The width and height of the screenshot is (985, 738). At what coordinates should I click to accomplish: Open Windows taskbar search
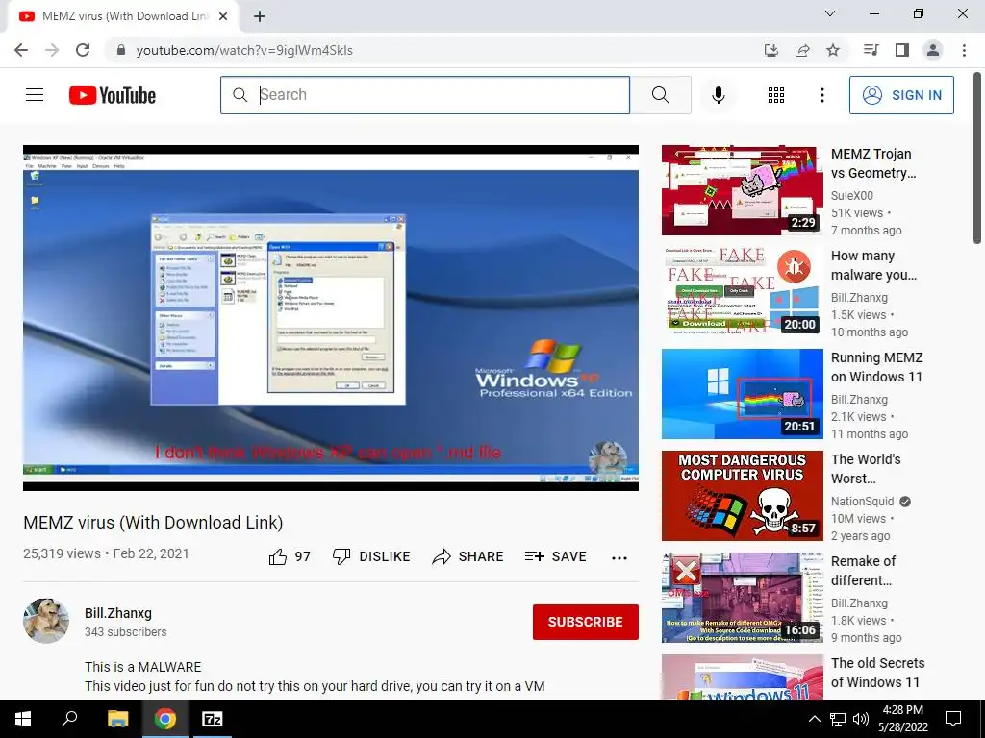(x=69, y=719)
